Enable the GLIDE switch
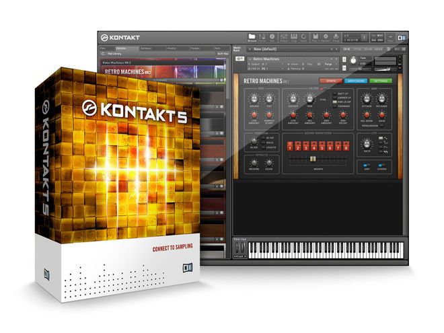This screenshot has width=444, height=333. click(263, 138)
